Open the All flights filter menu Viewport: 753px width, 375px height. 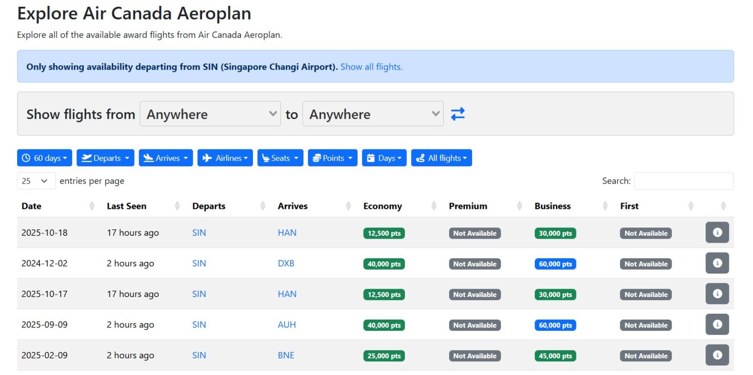pos(441,157)
